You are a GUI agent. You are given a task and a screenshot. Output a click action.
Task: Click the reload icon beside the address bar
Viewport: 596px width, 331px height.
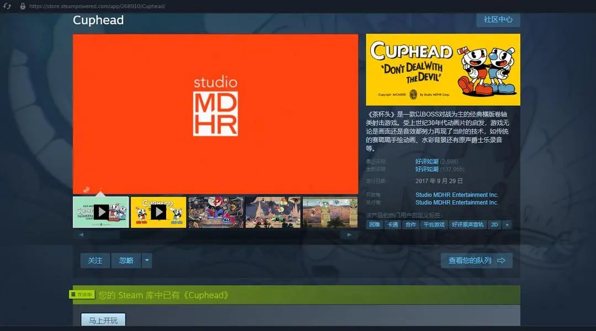click(x=7, y=6)
